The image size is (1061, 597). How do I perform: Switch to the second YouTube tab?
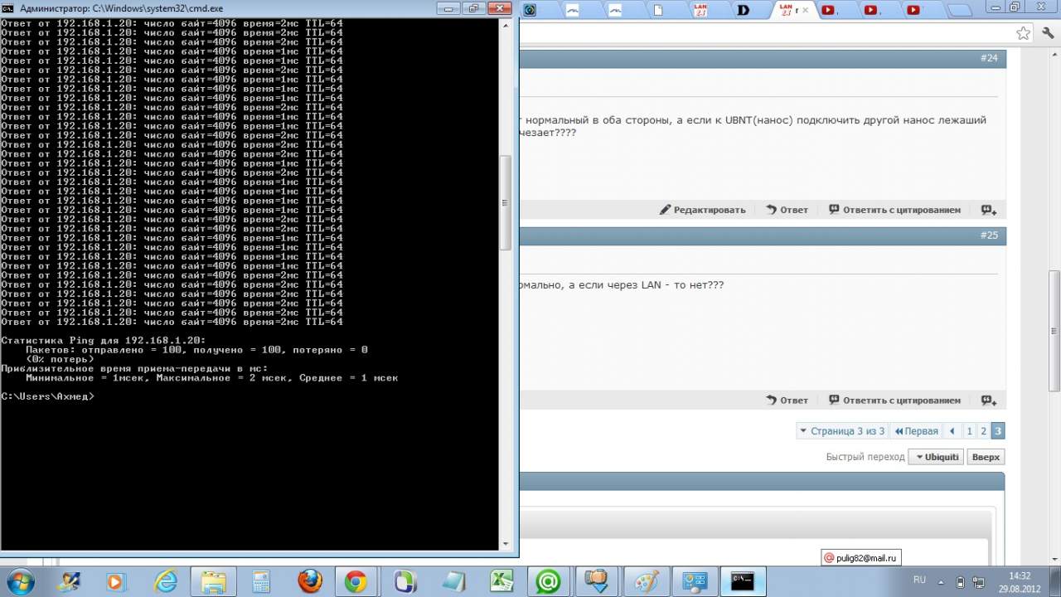879,11
